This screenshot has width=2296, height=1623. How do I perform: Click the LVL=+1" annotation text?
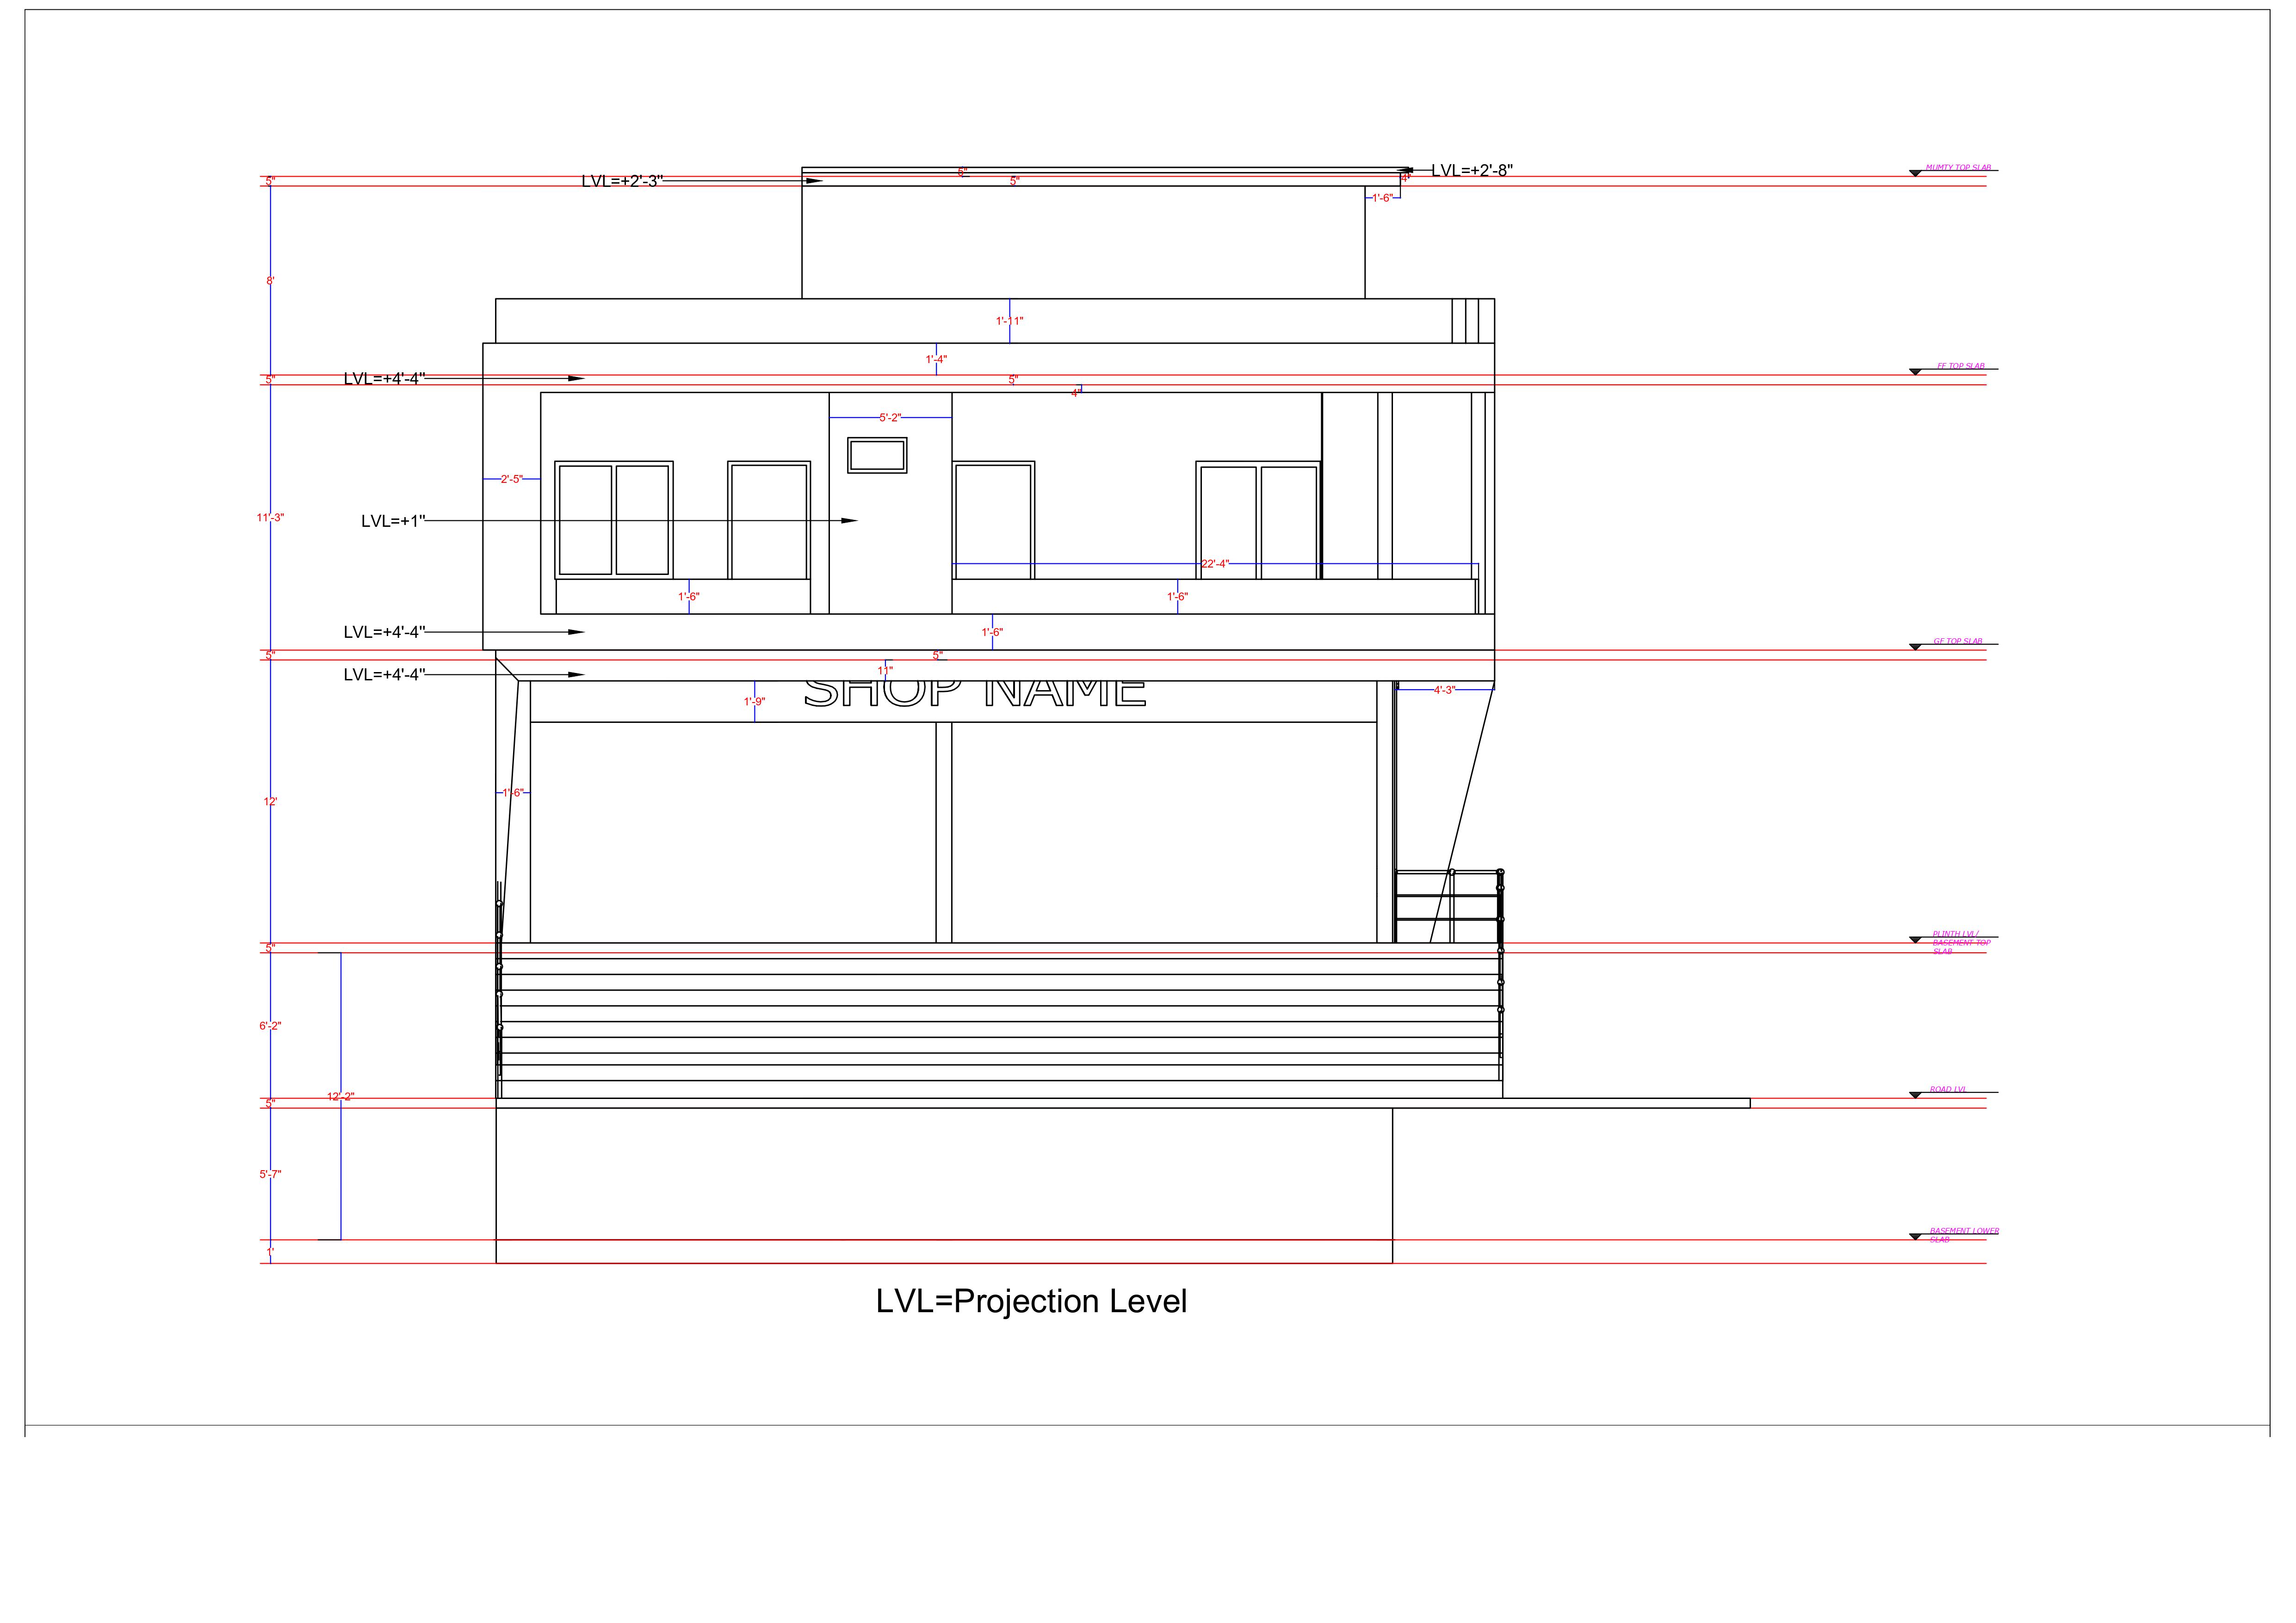coord(393,521)
